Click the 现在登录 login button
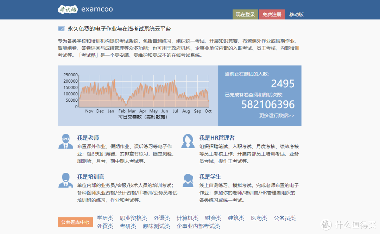The width and height of the screenshot is (380, 234). point(245,14)
